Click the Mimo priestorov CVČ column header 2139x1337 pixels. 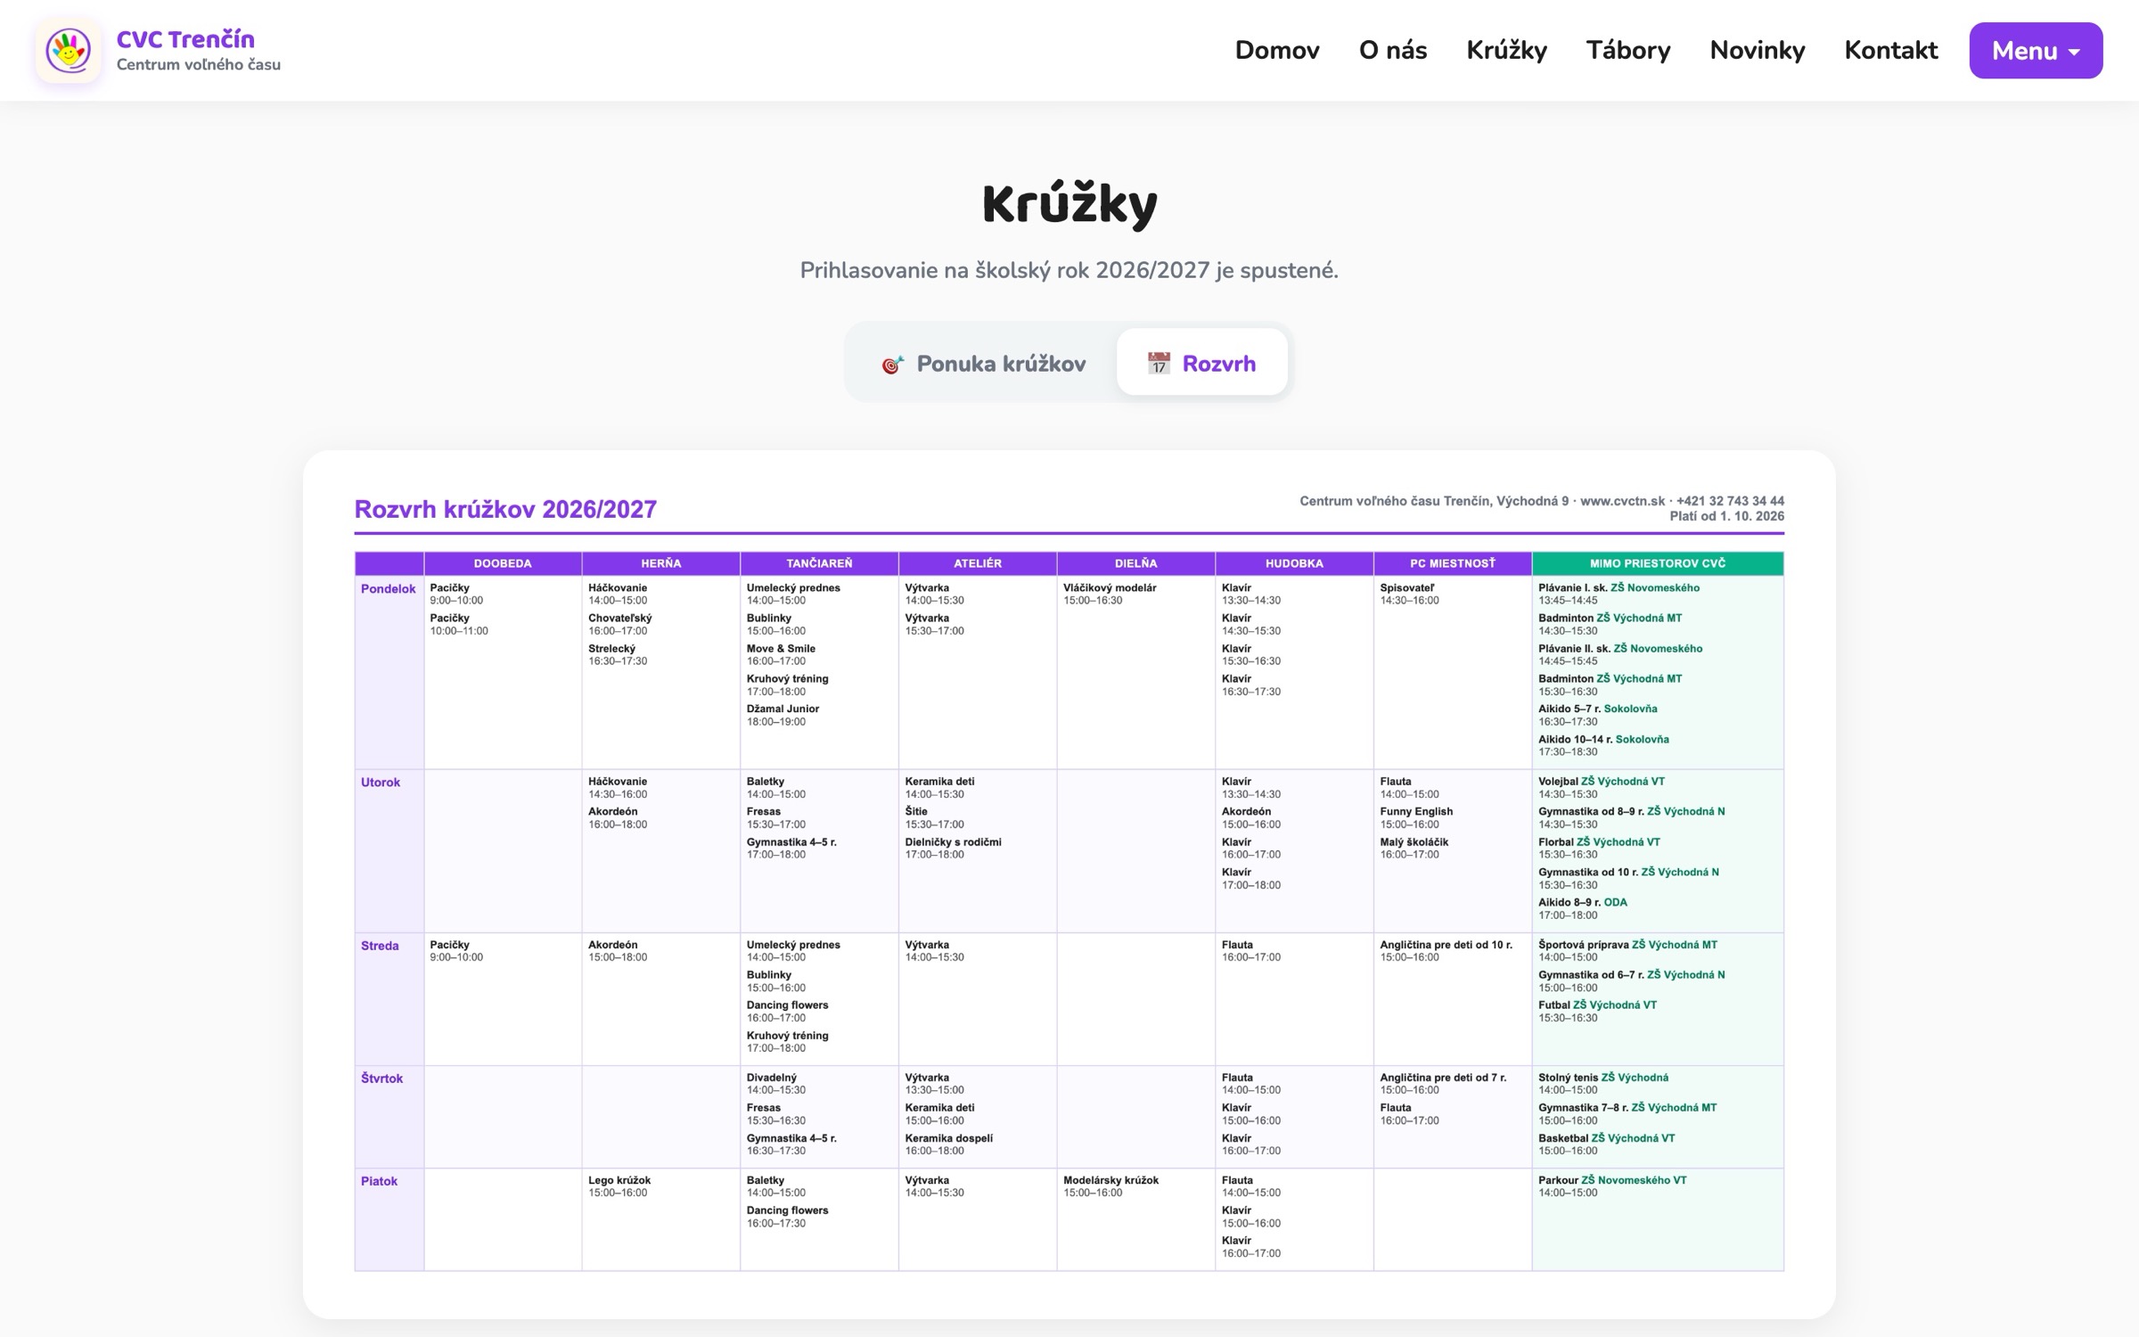(x=1658, y=563)
